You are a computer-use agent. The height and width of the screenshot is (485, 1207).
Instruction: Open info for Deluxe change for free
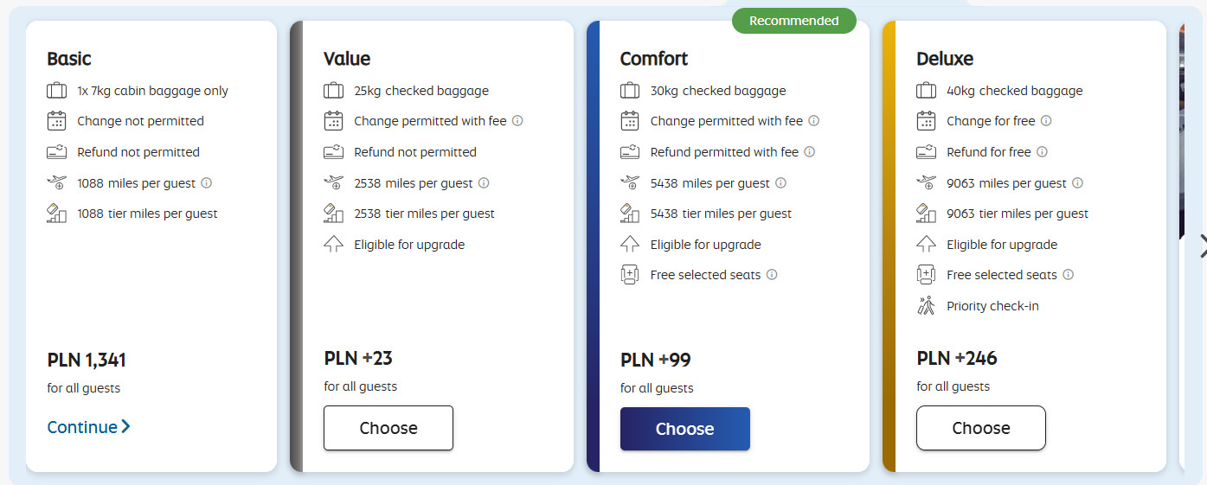[x=1046, y=121]
